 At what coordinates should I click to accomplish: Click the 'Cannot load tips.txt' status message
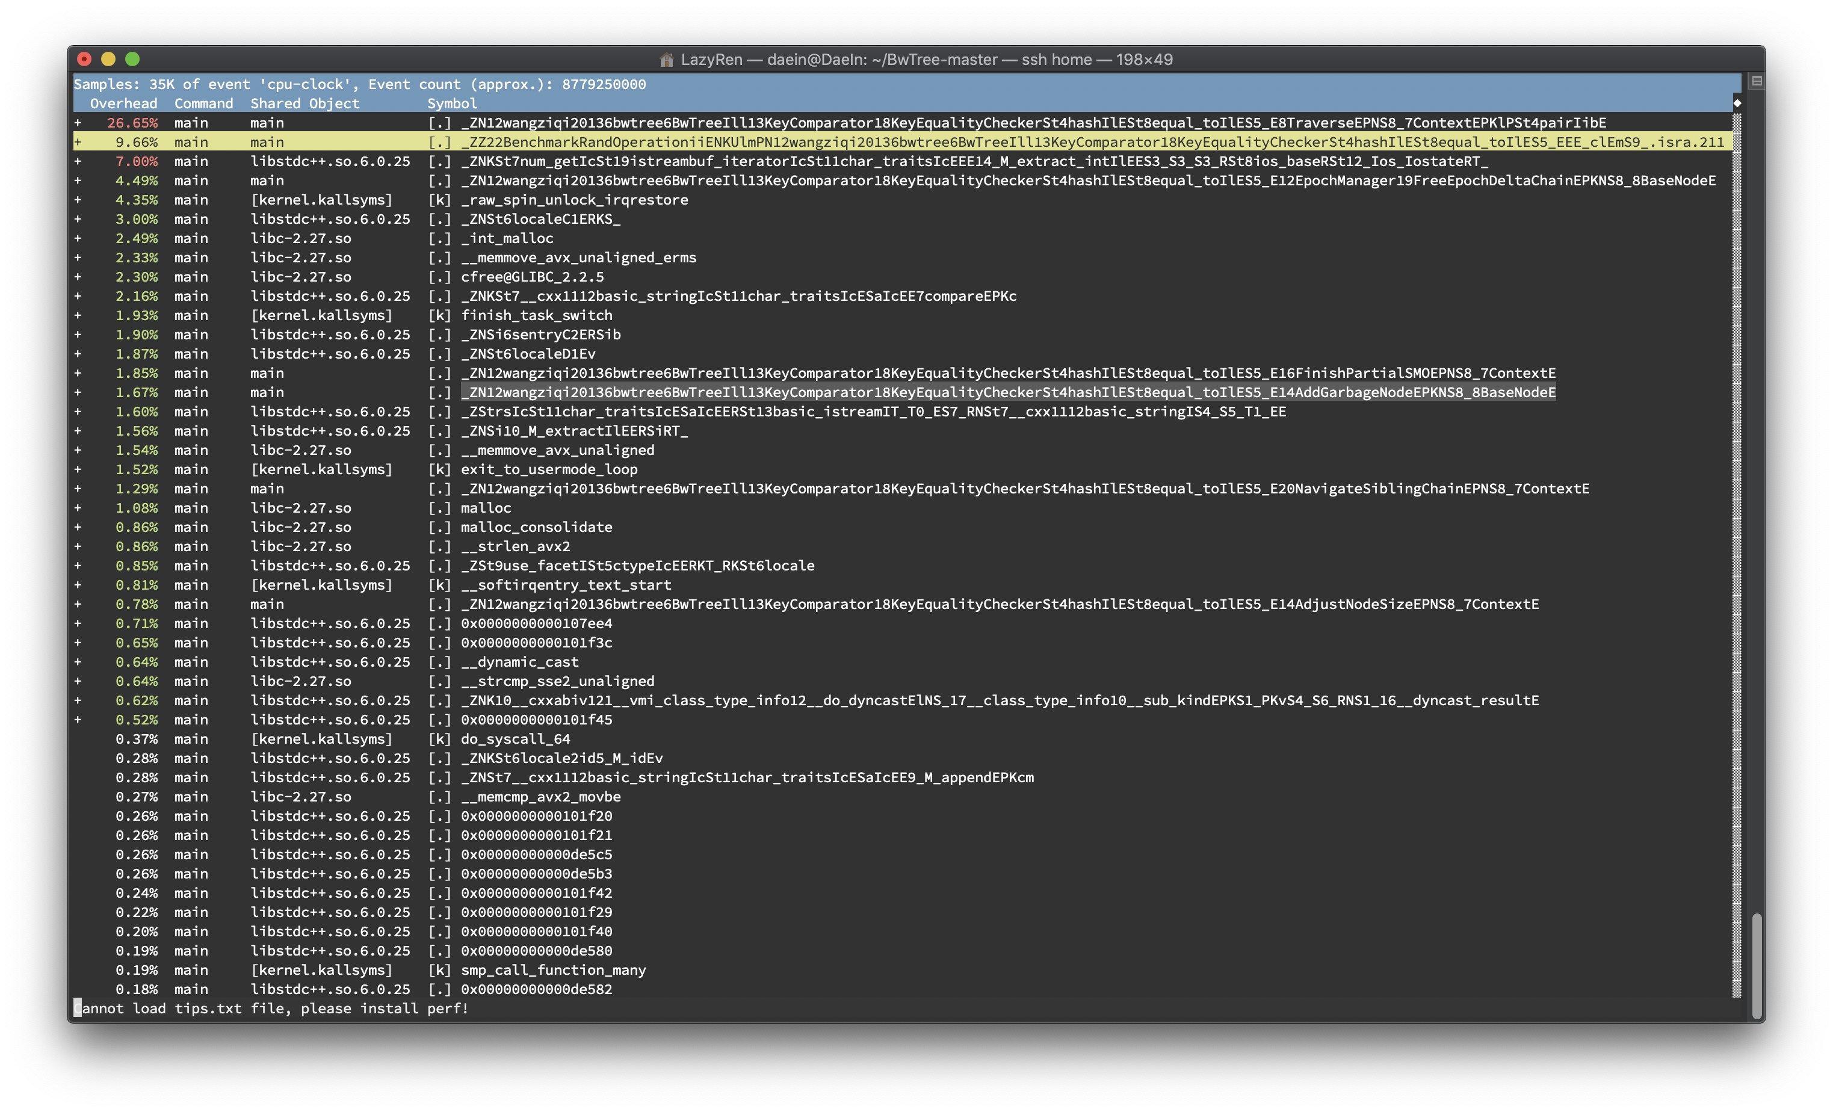(x=271, y=1009)
